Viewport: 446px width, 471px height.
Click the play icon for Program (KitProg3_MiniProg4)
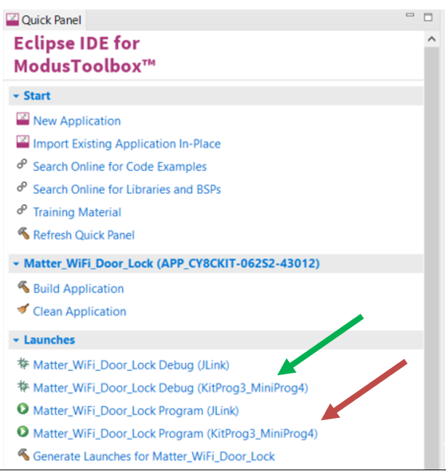(23, 432)
